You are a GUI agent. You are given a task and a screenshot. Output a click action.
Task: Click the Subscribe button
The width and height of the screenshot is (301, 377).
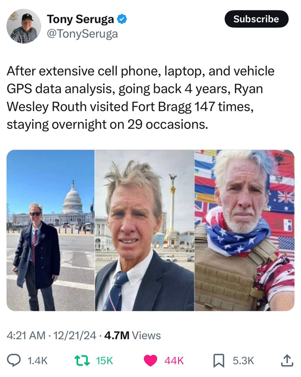[256, 19]
